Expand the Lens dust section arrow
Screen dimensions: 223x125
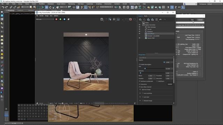click(140, 97)
